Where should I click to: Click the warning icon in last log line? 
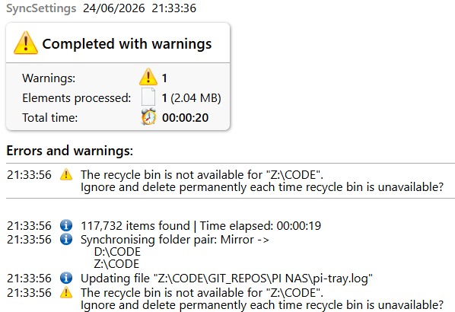[x=66, y=292]
